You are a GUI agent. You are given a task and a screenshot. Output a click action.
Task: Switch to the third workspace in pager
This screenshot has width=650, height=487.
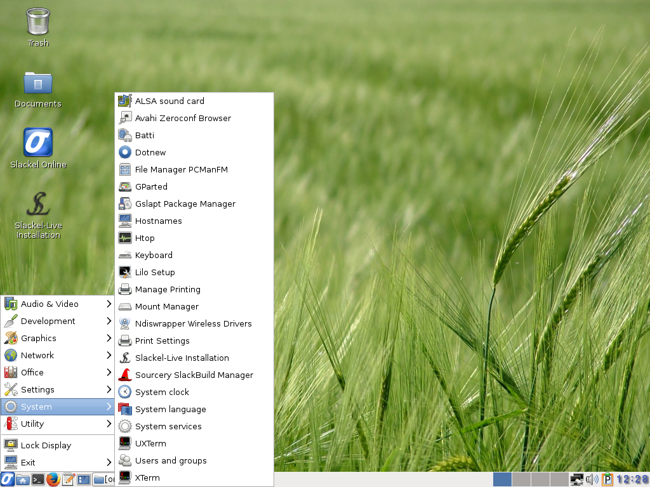click(540, 479)
